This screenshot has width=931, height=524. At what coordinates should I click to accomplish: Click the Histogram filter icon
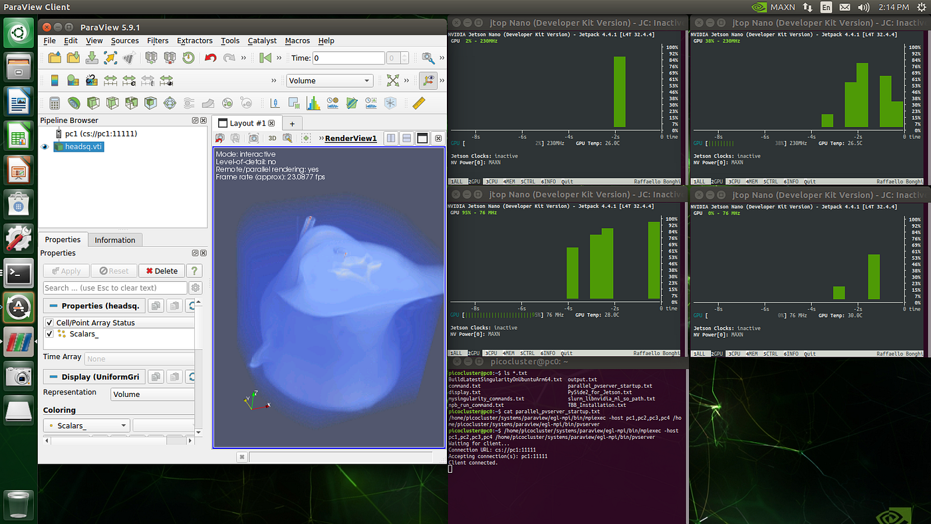(313, 103)
